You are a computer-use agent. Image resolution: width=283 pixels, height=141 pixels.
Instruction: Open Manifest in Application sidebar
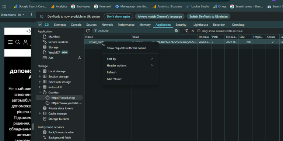click(x=54, y=37)
